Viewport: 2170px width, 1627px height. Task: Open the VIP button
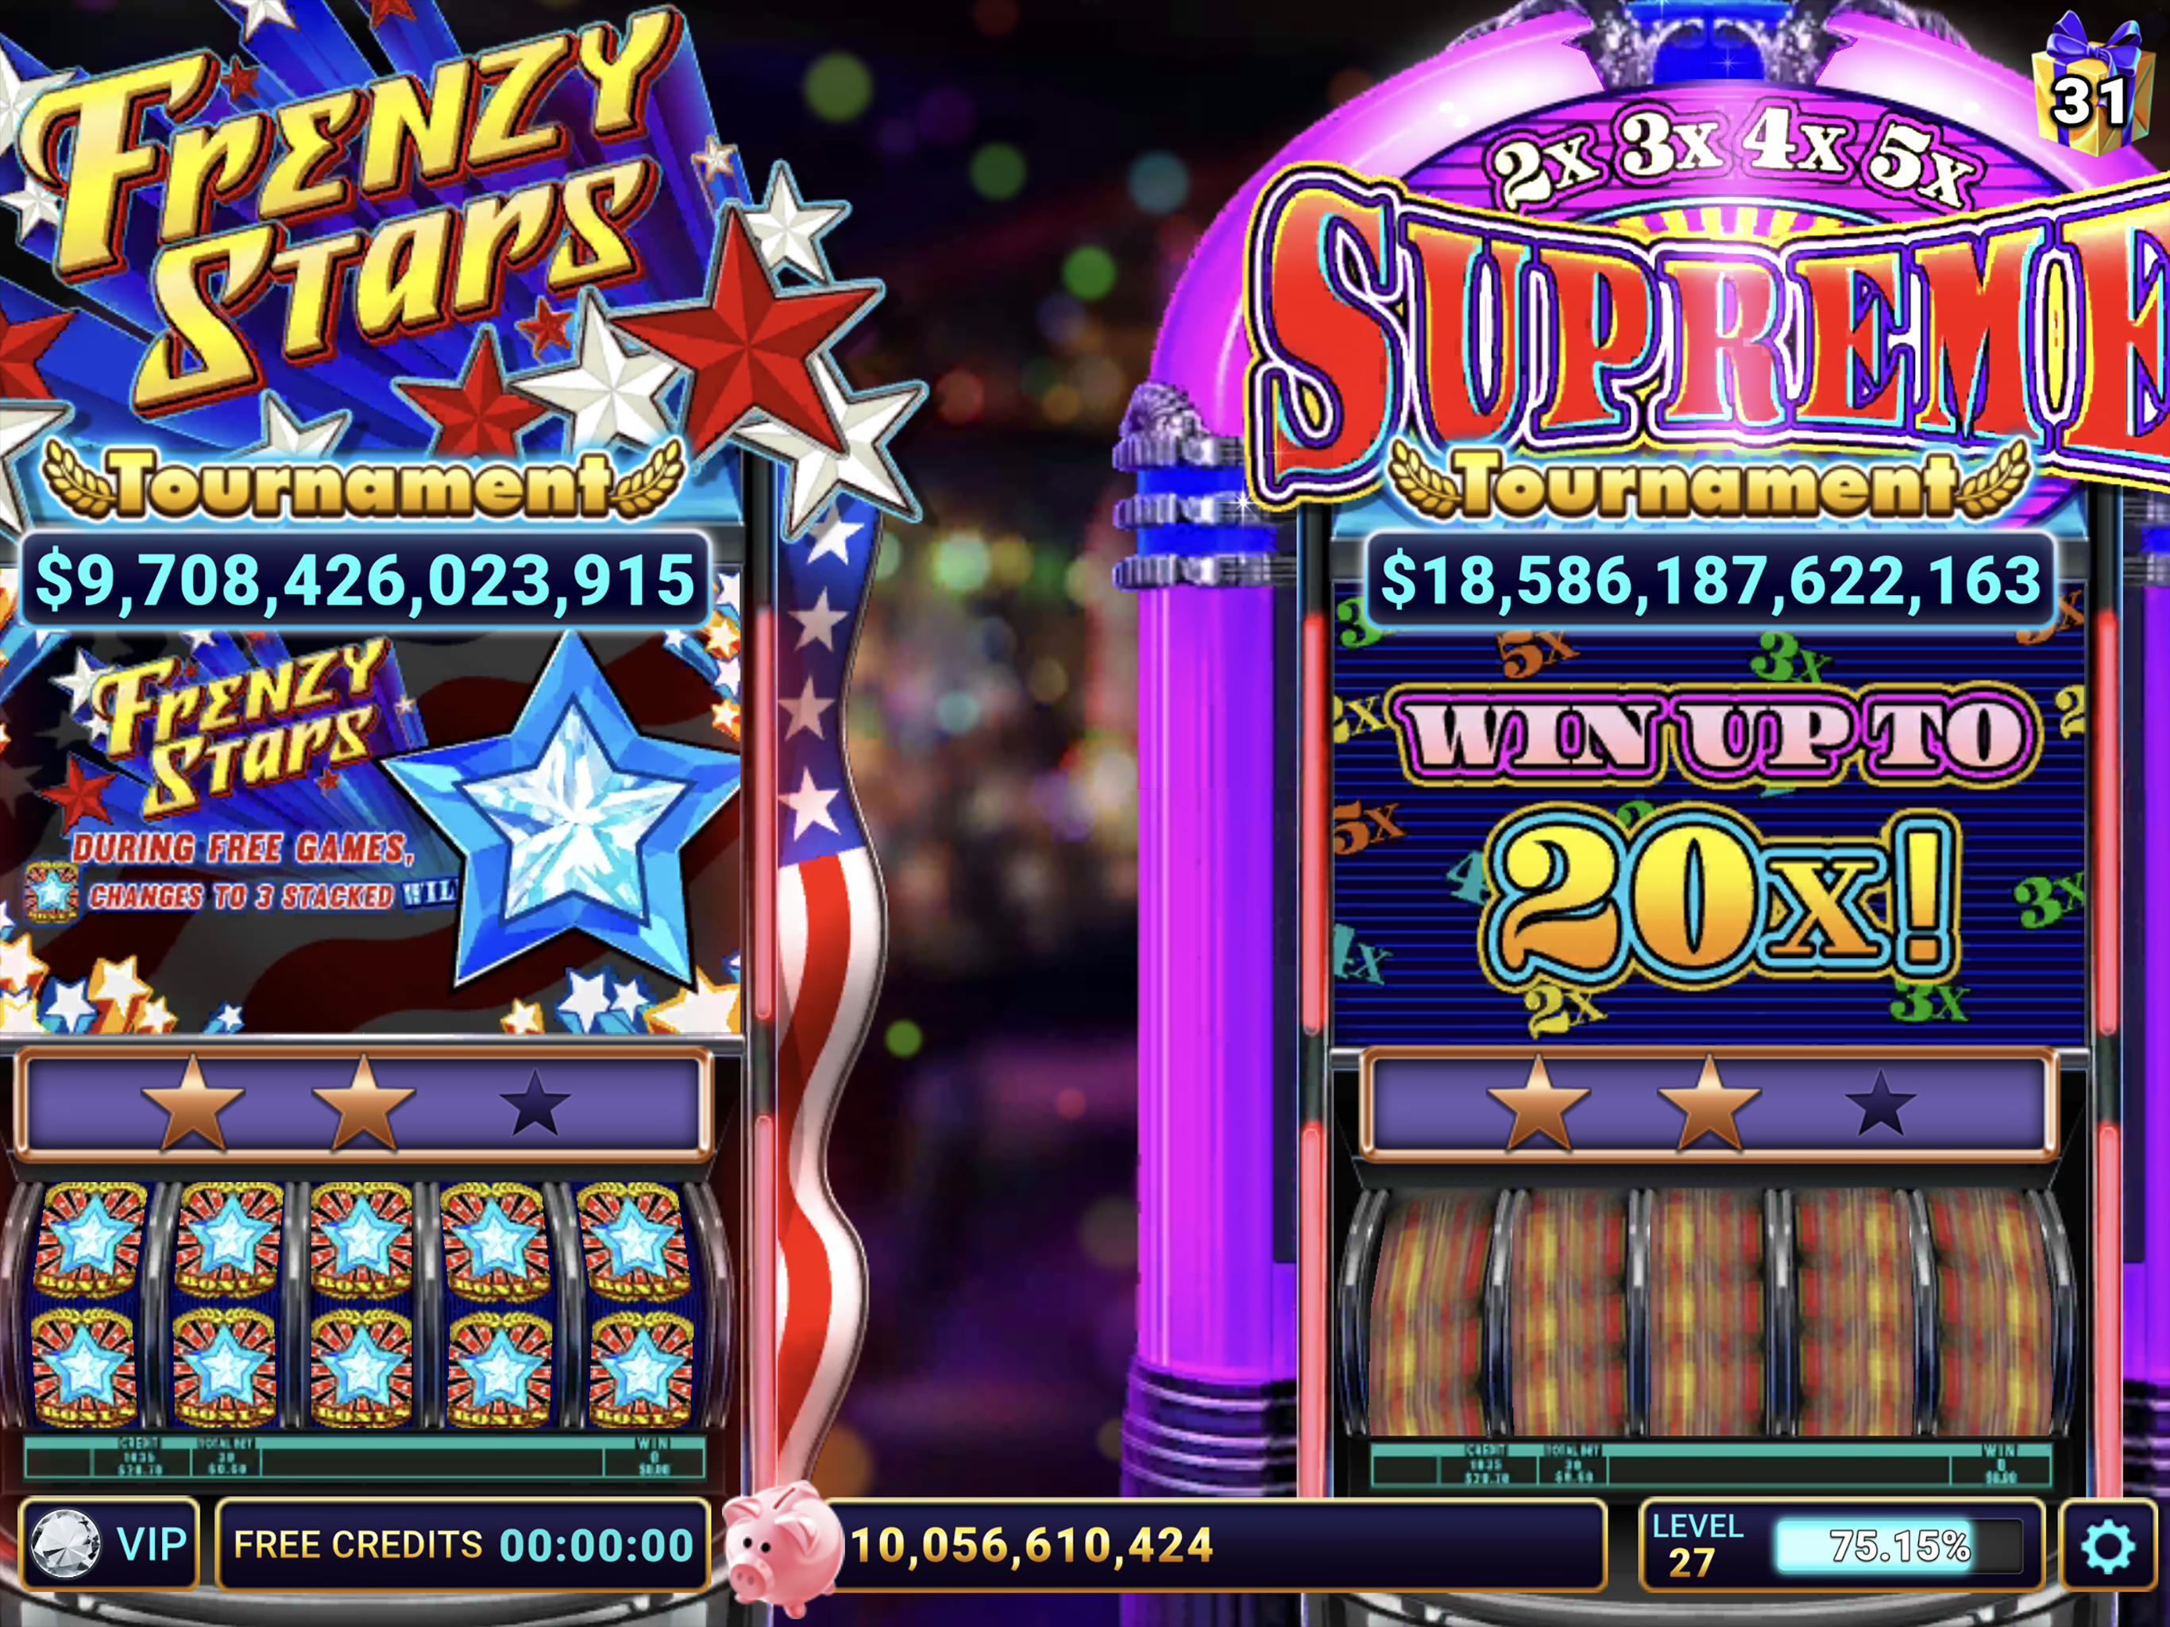(x=109, y=1545)
